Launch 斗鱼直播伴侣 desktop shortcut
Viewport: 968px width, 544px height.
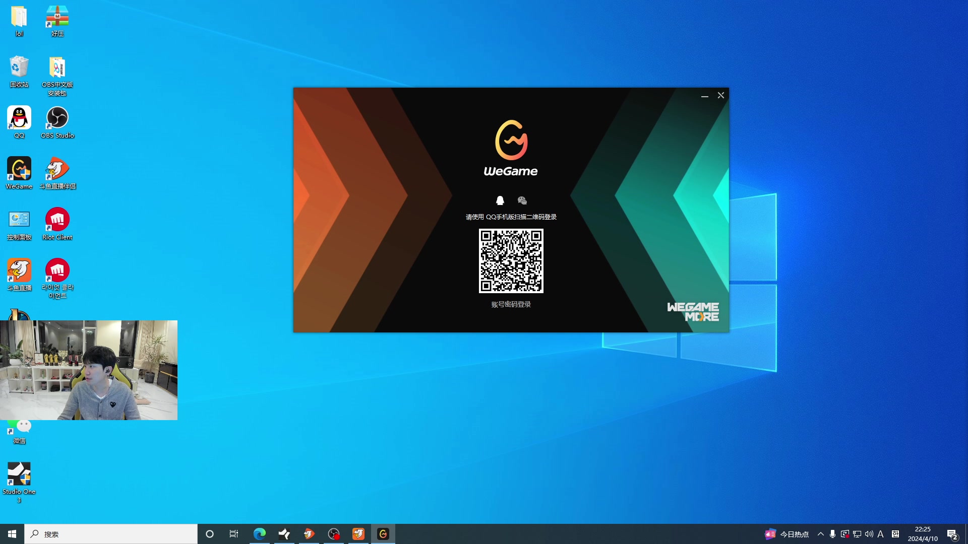(57, 173)
